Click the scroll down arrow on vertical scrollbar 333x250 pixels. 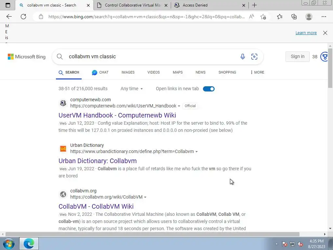(x=330, y=229)
